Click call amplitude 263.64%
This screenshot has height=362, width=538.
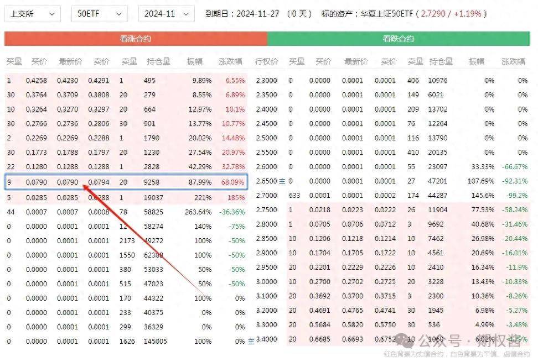[x=198, y=212]
